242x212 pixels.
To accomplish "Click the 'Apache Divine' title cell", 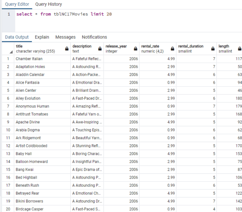I will pyautogui.click(x=42, y=122).
